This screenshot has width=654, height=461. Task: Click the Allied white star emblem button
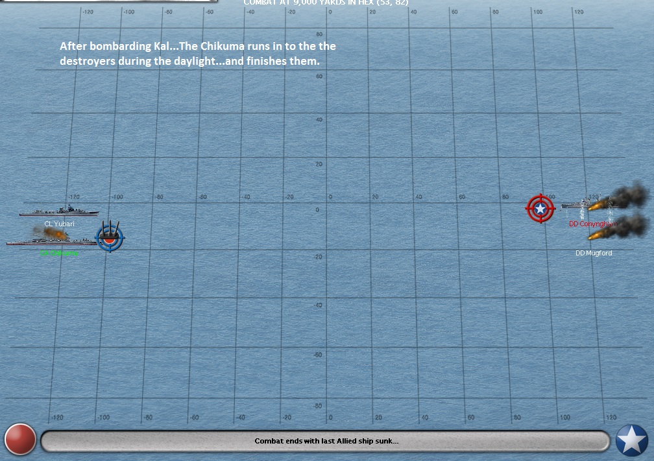pyautogui.click(x=631, y=440)
